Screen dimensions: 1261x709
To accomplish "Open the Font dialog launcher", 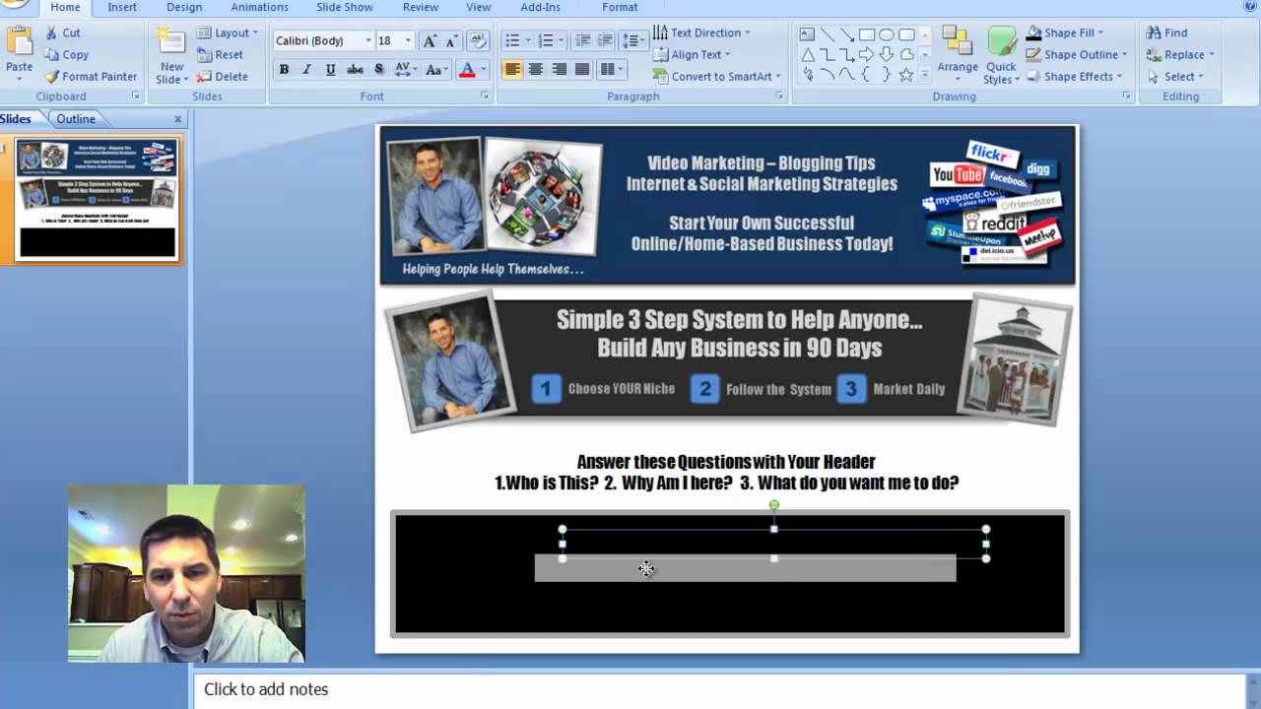I will click(485, 96).
